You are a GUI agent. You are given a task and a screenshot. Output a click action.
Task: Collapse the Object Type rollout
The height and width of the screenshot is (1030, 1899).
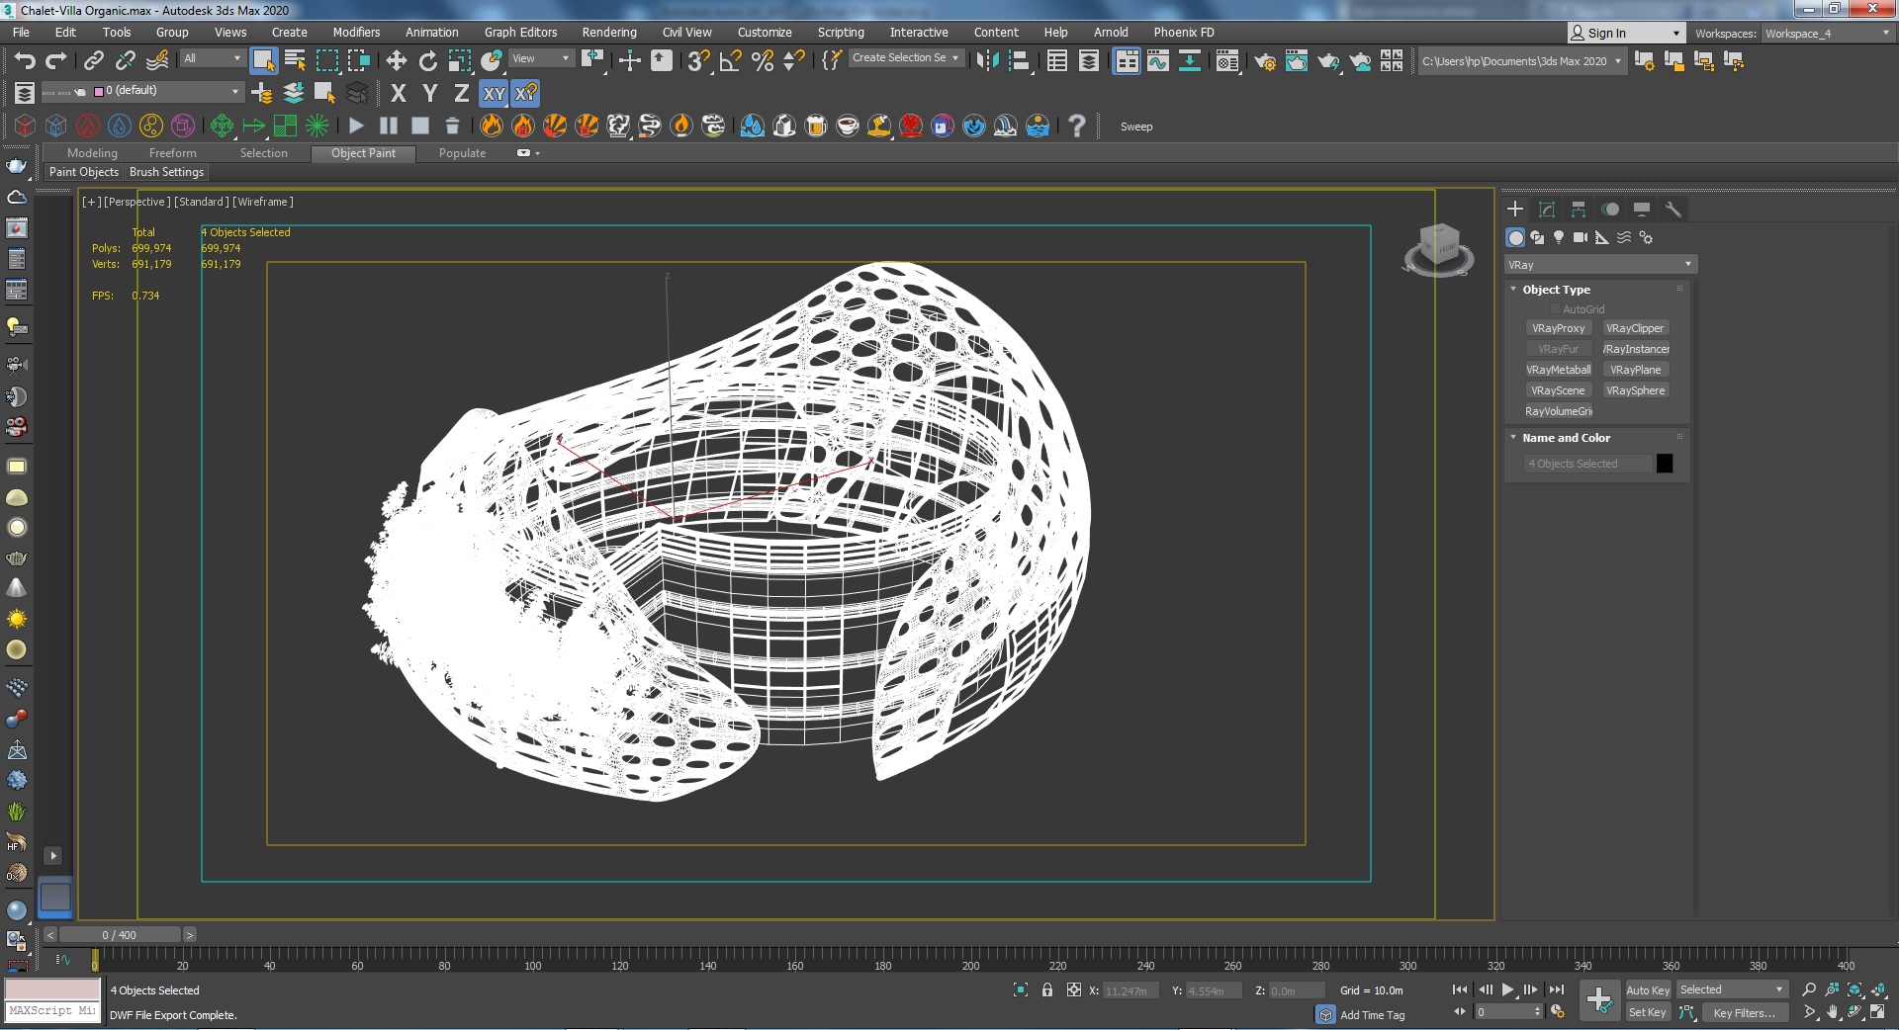point(1556,290)
